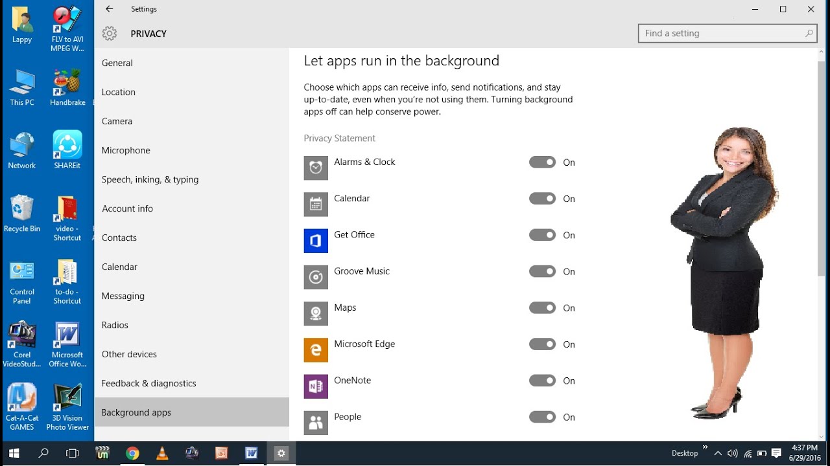This screenshot has width=830, height=466.
Task: Turn off People background toggle
Action: click(x=542, y=417)
